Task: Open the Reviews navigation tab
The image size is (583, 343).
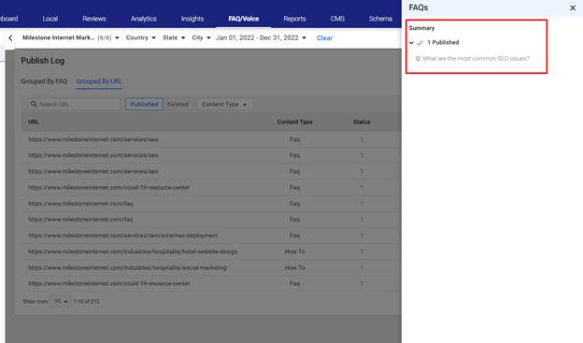Action: click(94, 19)
